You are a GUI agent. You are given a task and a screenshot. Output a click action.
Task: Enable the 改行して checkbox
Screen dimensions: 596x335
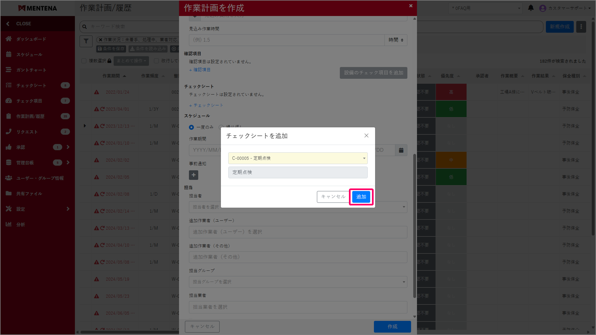[x=156, y=61]
